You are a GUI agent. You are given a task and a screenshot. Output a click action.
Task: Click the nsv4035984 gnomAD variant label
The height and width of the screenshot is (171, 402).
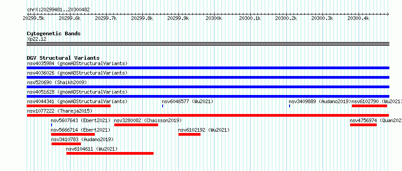(77, 63)
